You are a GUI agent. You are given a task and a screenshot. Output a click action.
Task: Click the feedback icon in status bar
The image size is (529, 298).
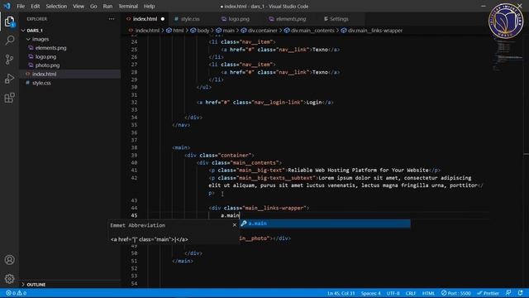[508, 293]
